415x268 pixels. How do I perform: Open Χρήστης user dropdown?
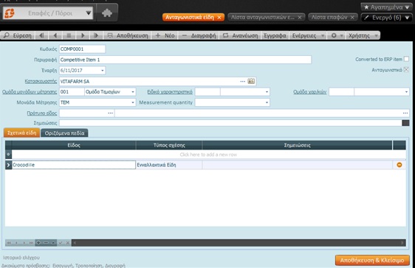(x=363, y=35)
